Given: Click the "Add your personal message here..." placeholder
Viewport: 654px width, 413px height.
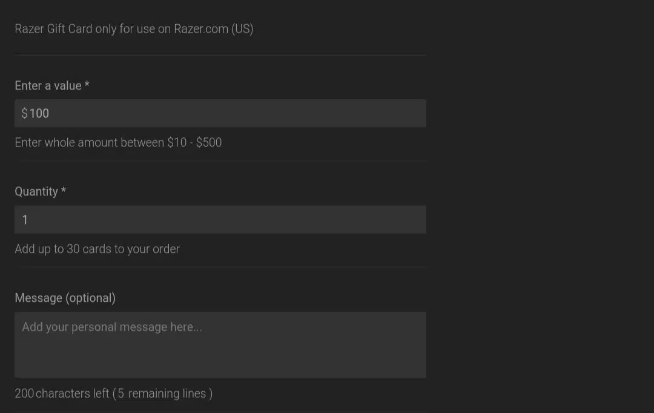Looking at the screenshot, I should click(112, 327).
